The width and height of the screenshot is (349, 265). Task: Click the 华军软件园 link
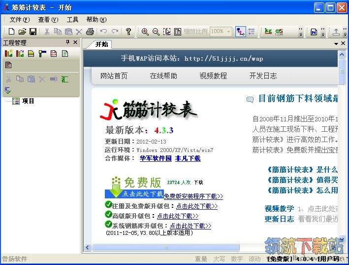(156, 158)
